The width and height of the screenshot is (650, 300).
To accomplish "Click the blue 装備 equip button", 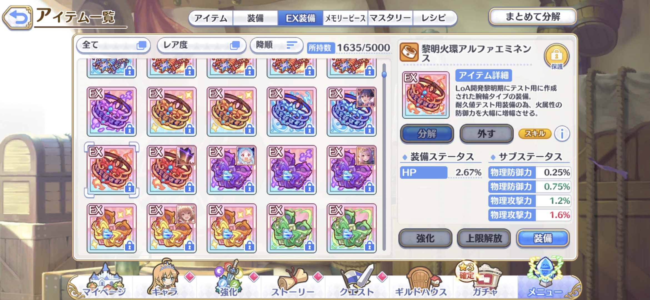I will [x=543, y=238].
